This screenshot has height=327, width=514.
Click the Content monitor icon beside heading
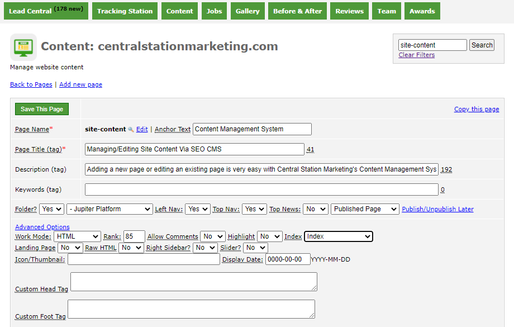click(x=23, y=47)
